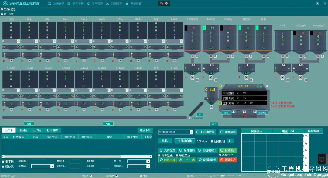Click the 确认下单 button
The image size is (328, 178).
click(145, 130)
